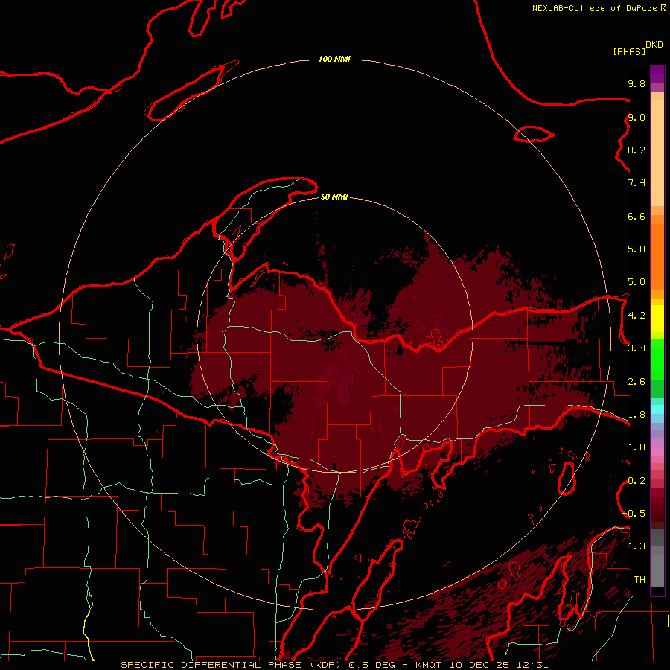Click the 7.4 colorbar value label

tap(636, 183)
